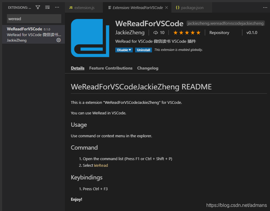Click the JackieZheng publisher link
Screen dimensions: 270x211
click(130, 33)
